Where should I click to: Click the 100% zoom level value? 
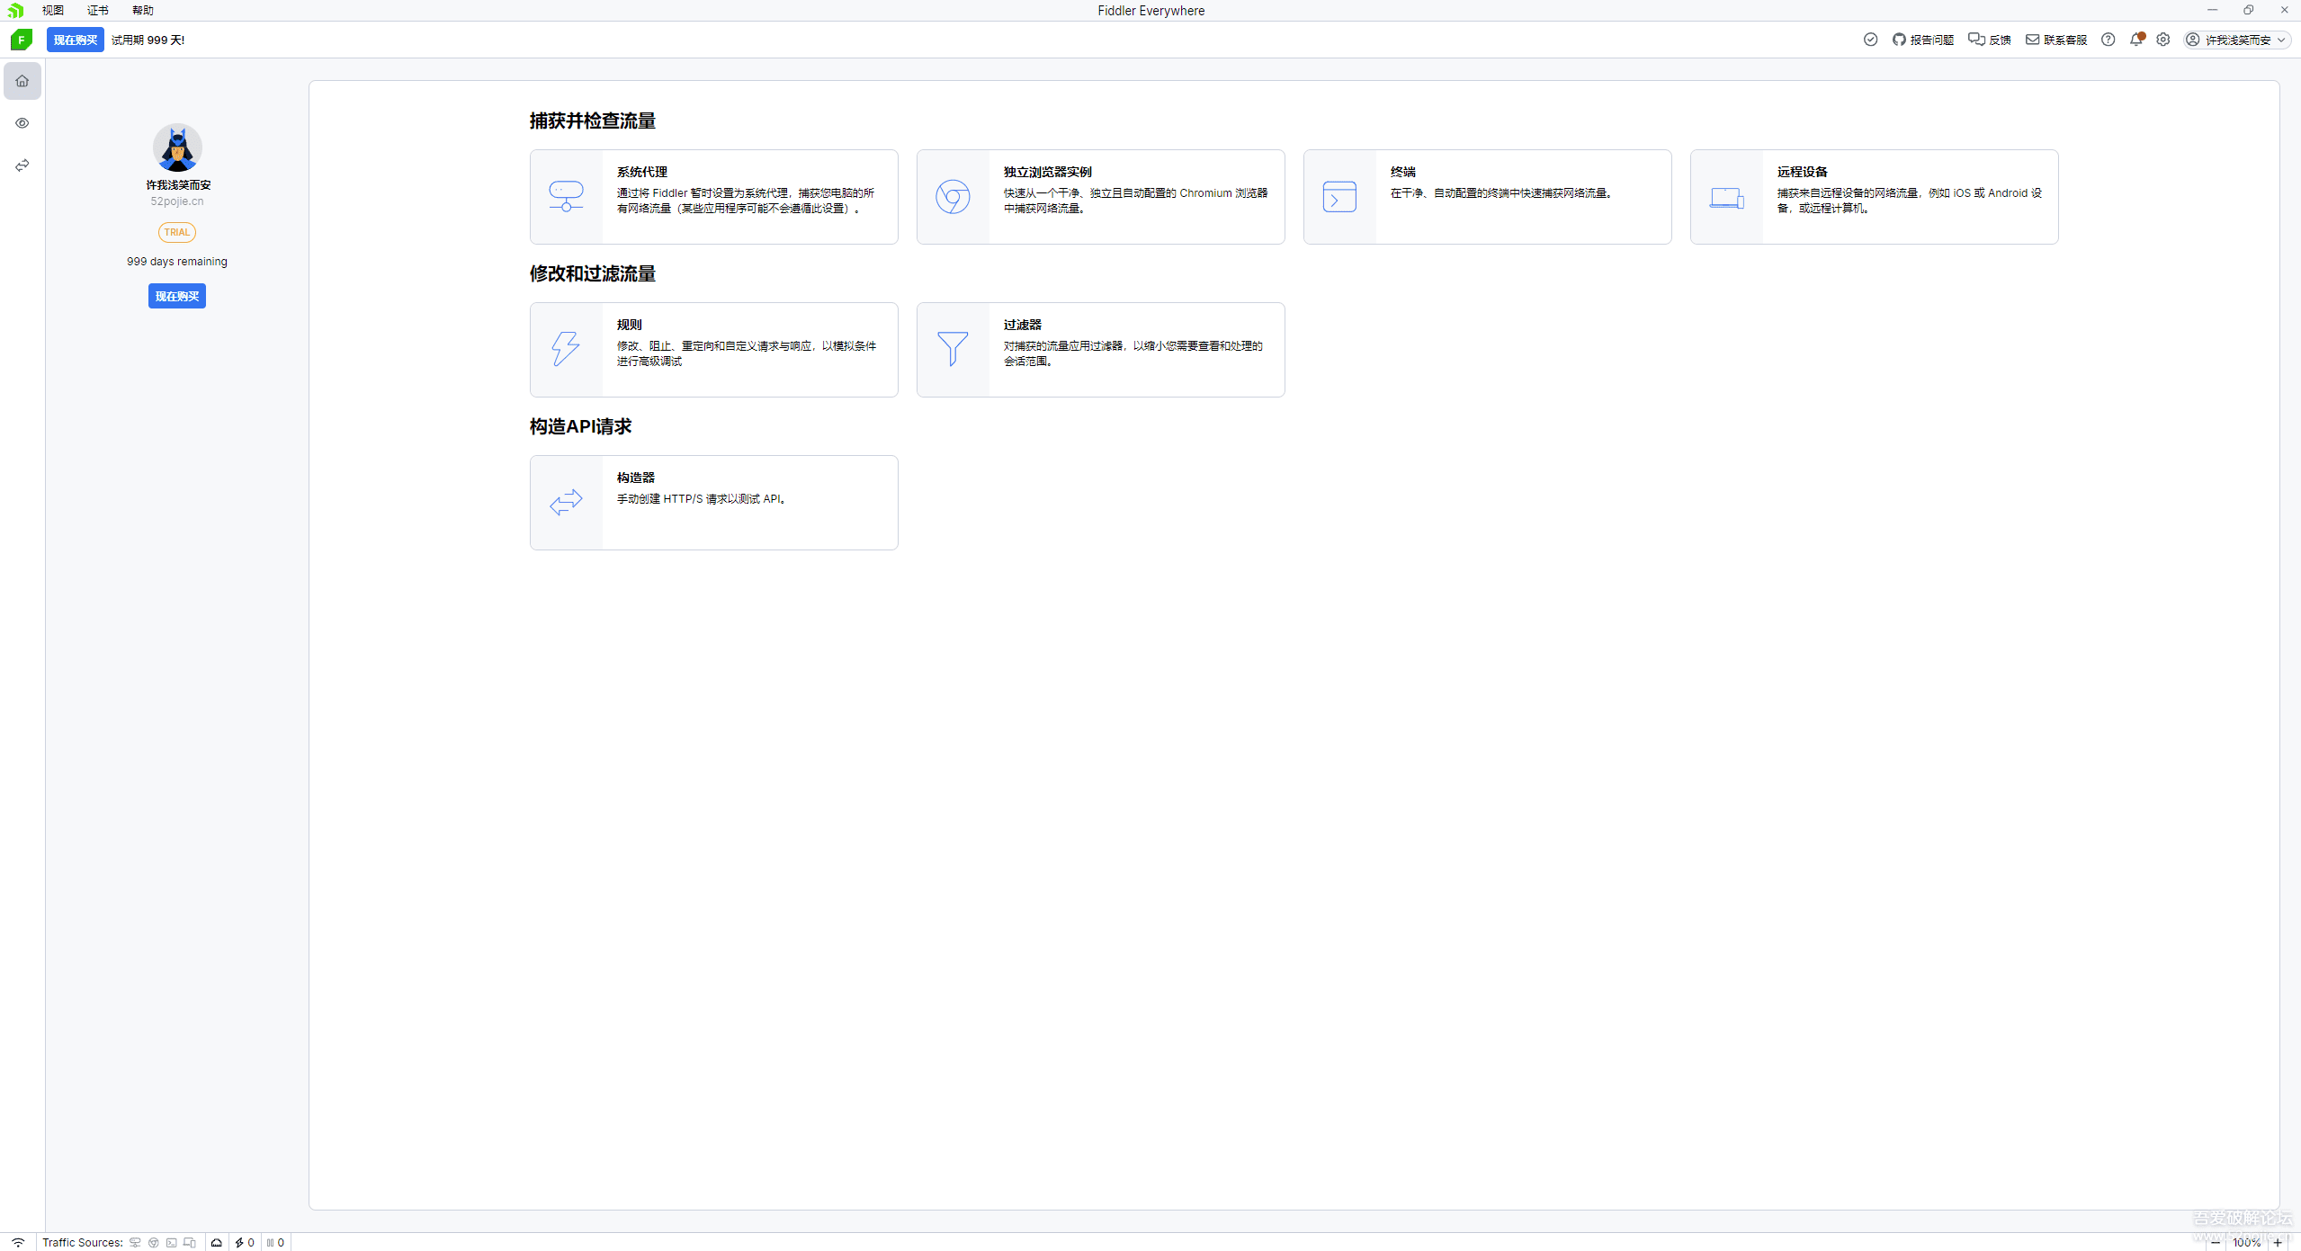click(2245, 1242)
